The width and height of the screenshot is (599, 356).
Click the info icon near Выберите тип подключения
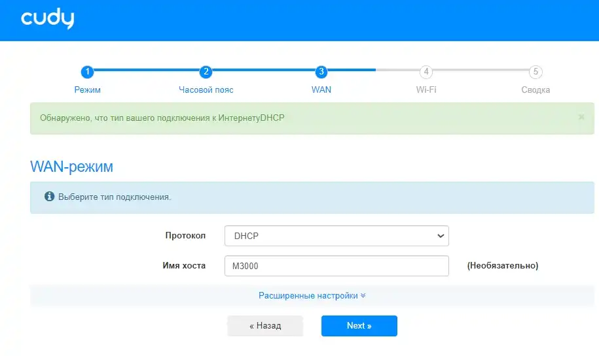(49, 197)
